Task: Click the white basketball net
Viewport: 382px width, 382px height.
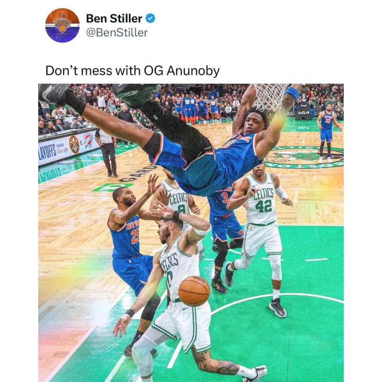Action: (x=271, y=97)
